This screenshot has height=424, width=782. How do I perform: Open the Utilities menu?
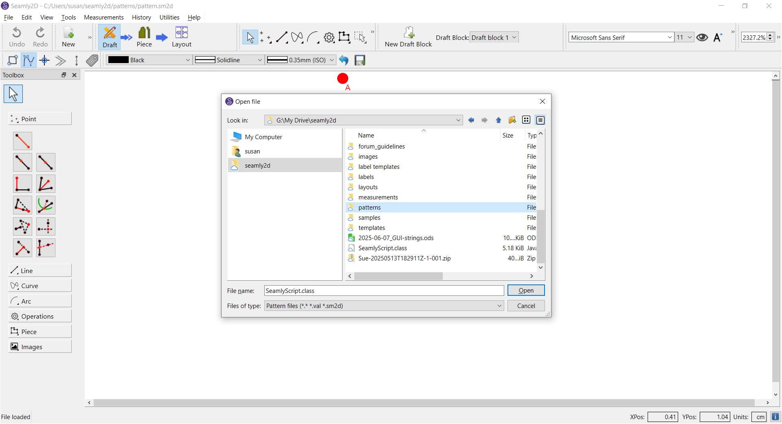pyautogui.click(x=169, y=17)
